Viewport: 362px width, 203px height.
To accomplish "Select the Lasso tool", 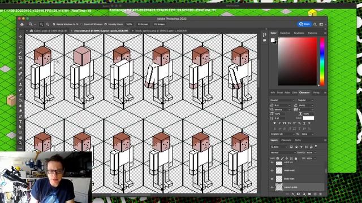I will click(x=20, y=47).
